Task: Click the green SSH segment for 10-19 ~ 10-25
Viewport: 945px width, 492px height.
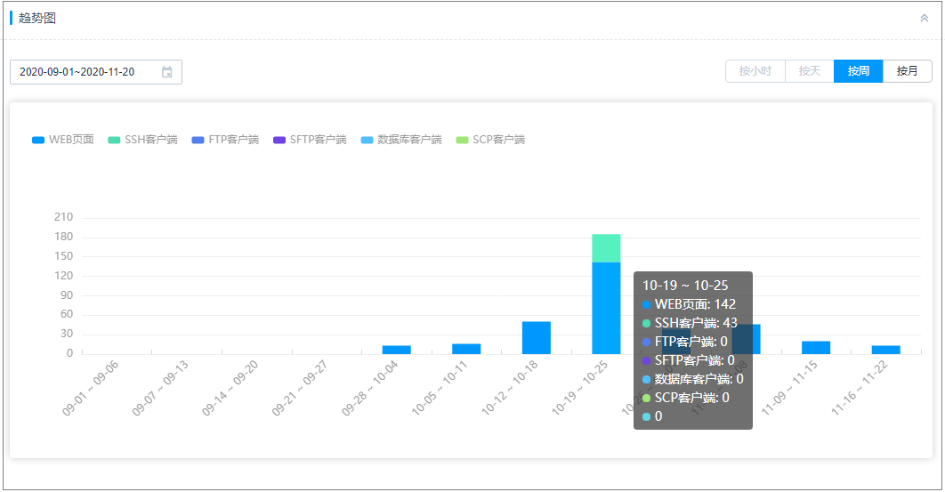Action: click(x=606, y=248)
